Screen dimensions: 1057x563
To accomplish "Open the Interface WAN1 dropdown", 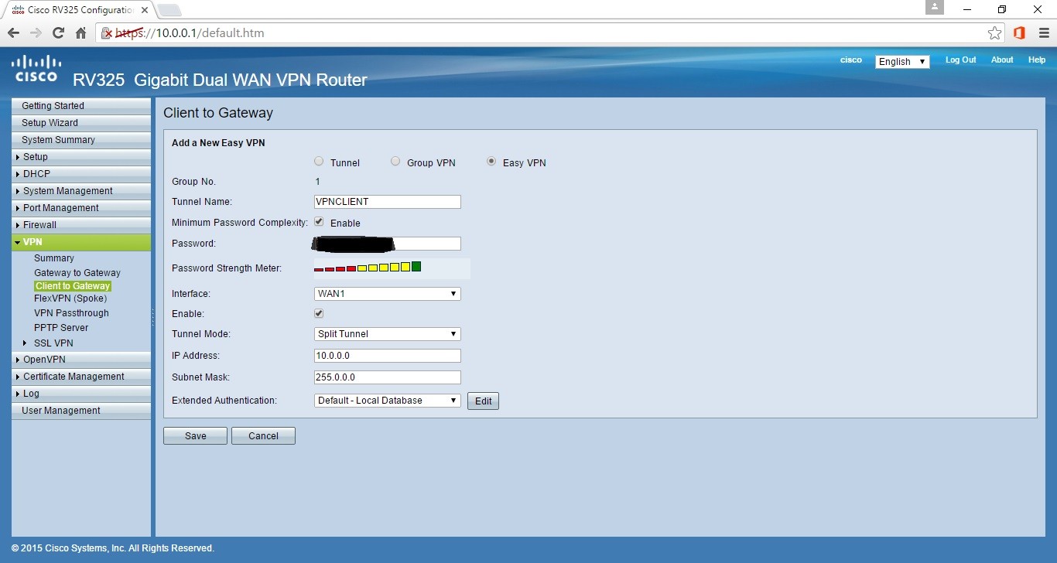I will (388, 294).
